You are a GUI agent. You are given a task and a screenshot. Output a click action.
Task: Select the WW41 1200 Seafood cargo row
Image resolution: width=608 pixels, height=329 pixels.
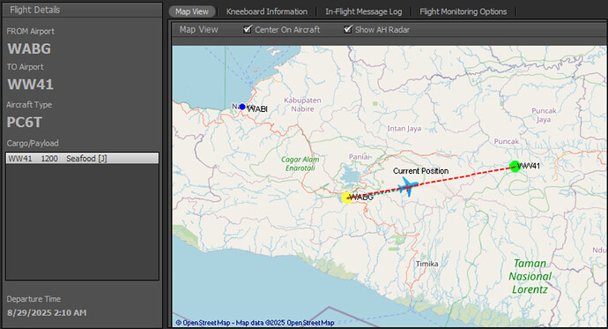pyautogui.click(x=82, y=158)
